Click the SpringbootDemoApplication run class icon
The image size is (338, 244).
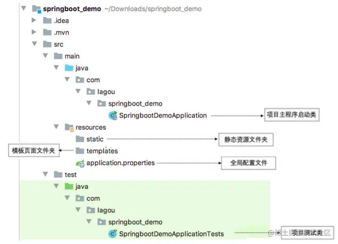113,116
